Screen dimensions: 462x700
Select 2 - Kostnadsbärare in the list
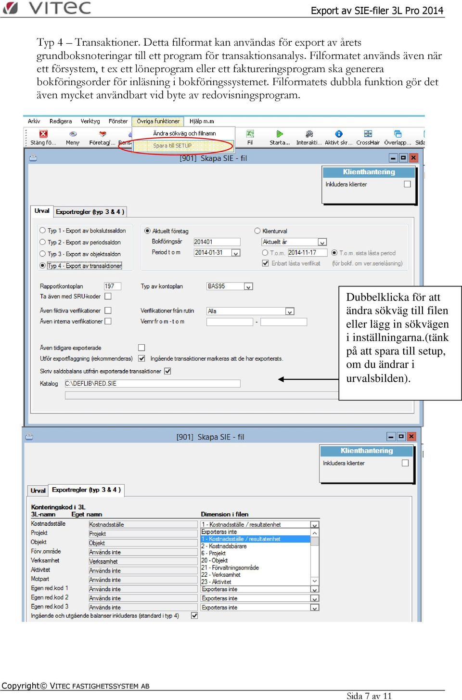point(256,546)
